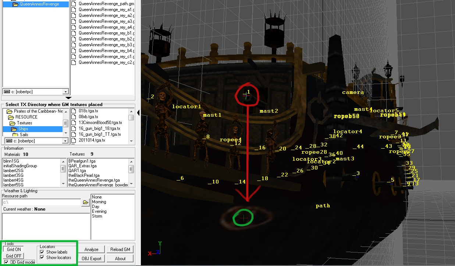The image size is (455, 266).
Task: Select Storm weather option
Action: point(97,216)
